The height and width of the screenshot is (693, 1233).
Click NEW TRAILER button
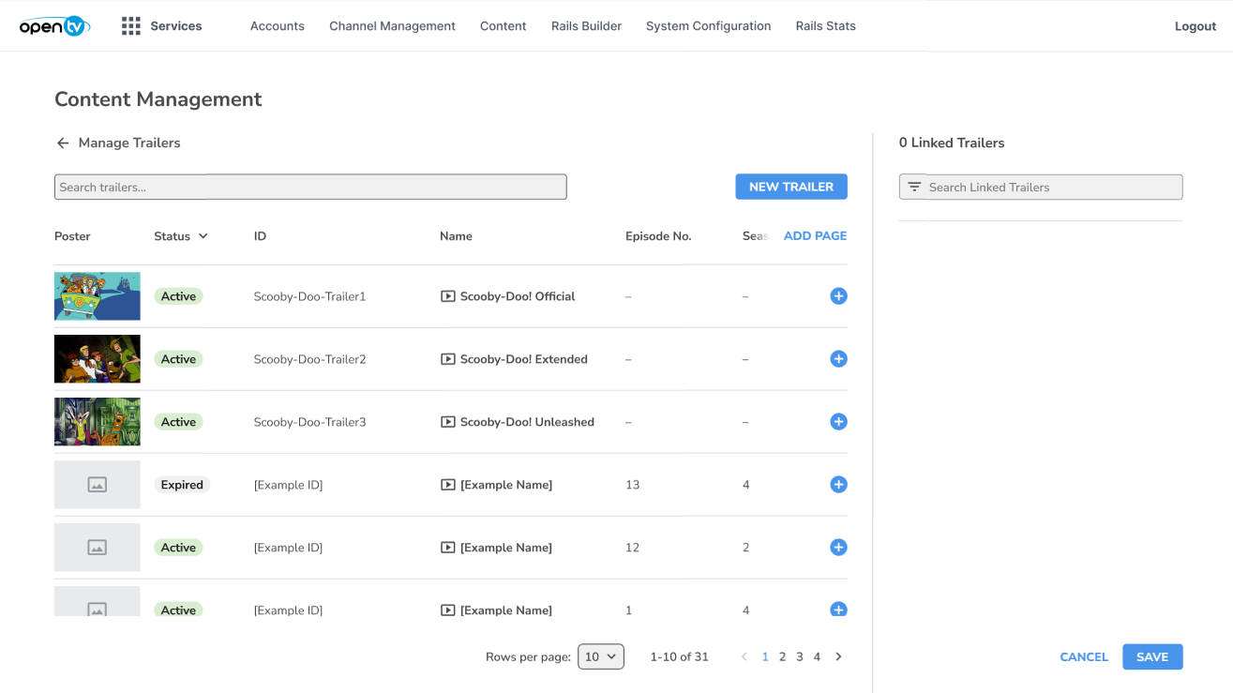pos(791,187)
